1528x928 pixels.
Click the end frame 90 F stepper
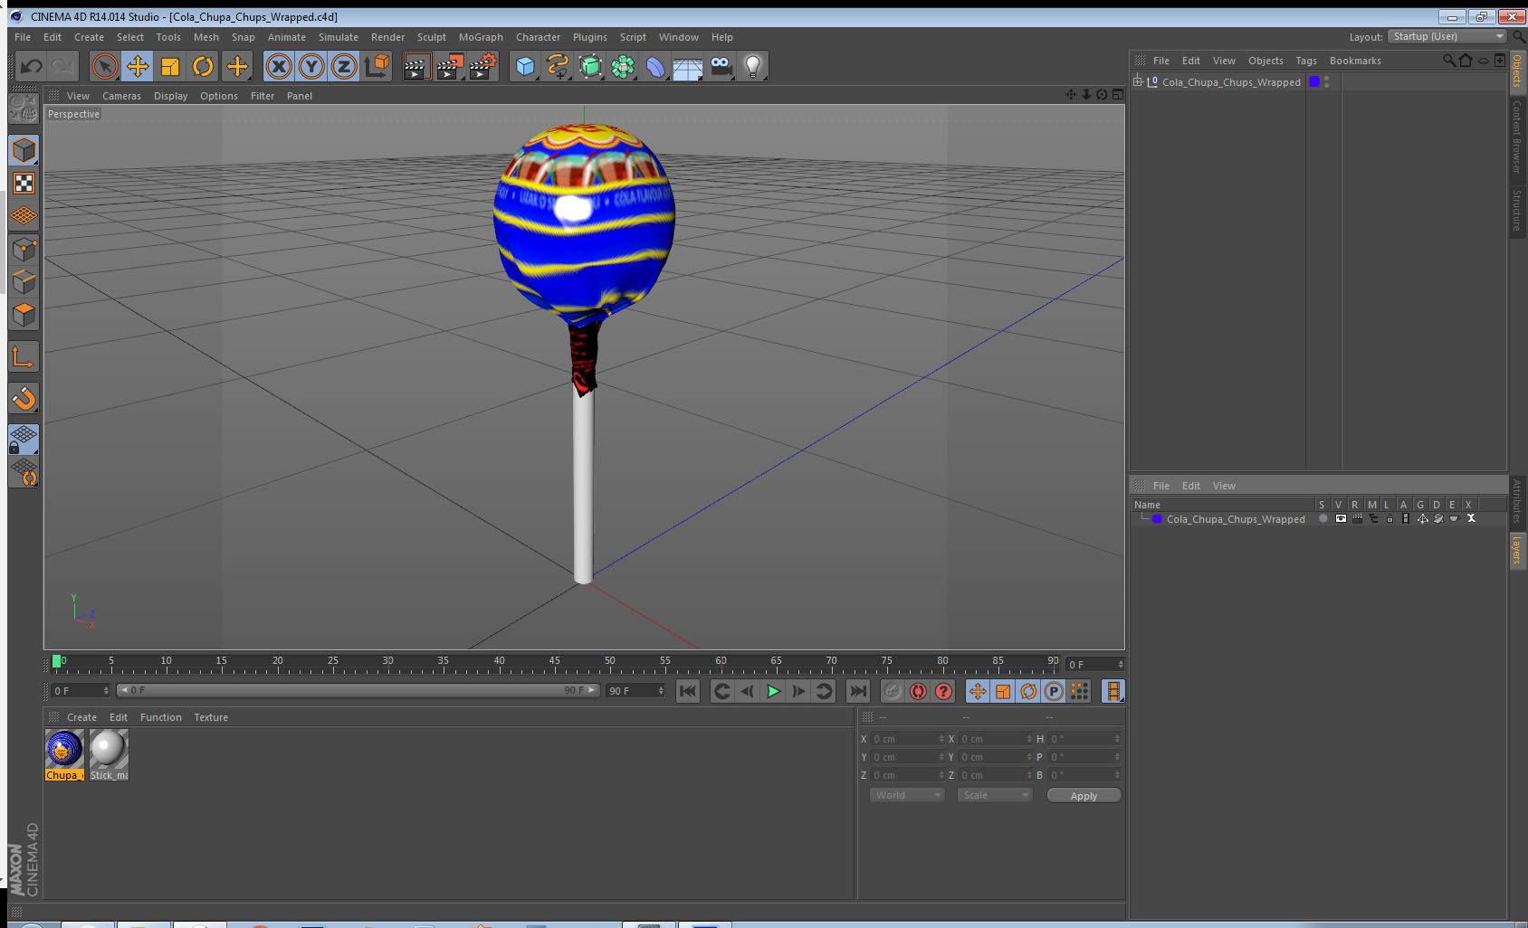point(661,691)
